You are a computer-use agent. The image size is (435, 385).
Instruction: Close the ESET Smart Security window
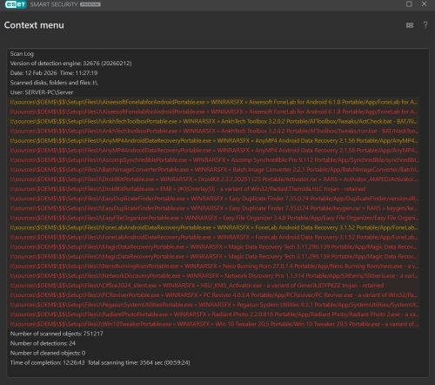point(424,4)
